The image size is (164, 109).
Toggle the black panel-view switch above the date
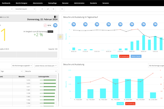pos(56,17)
